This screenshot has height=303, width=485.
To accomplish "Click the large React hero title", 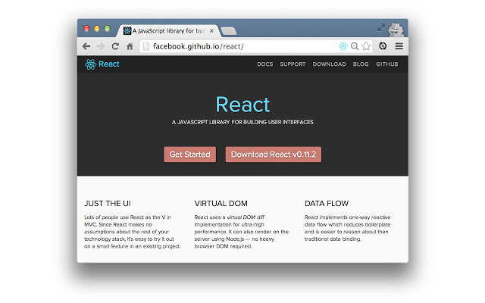I will point(242,105).
